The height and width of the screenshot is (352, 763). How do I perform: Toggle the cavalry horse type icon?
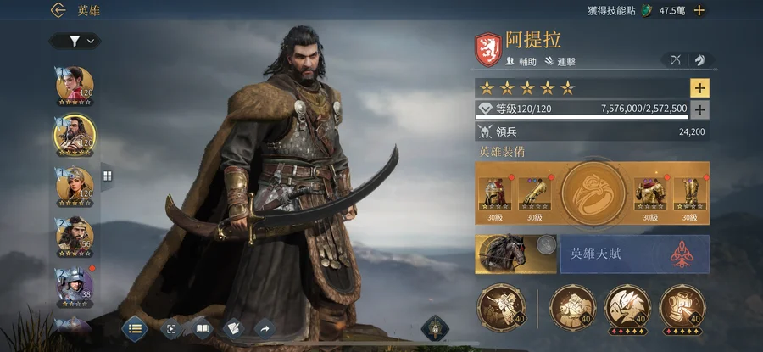(x=699, y=60)
